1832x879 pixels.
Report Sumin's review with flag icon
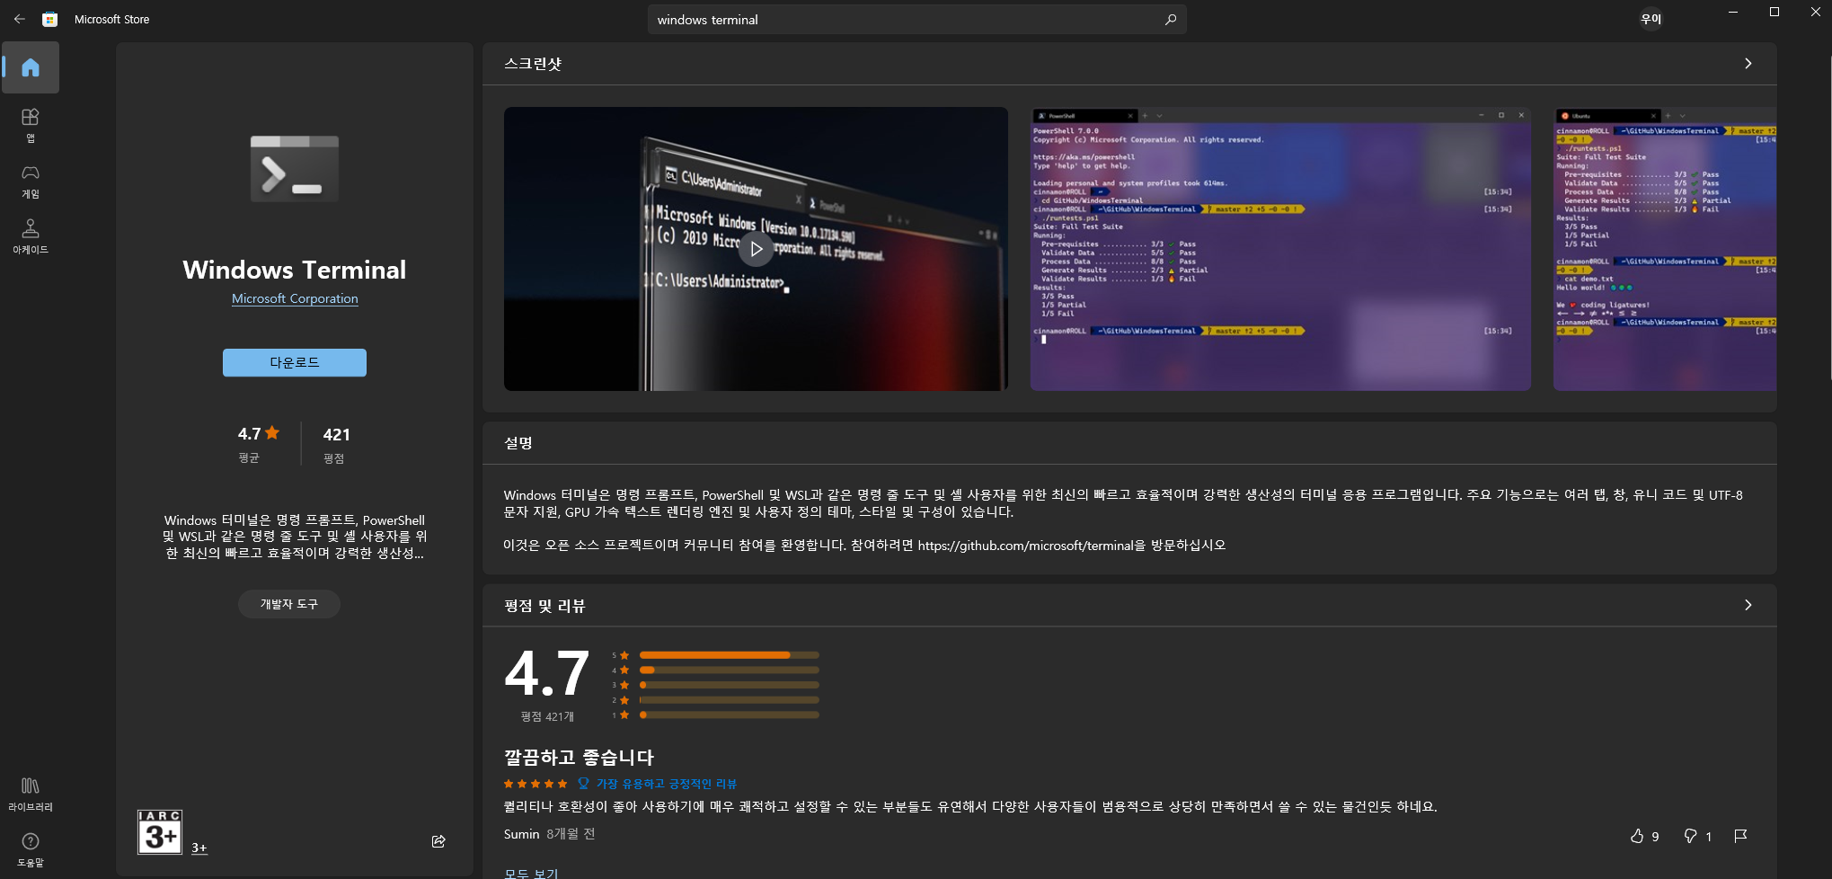[x=1740, y=836]
